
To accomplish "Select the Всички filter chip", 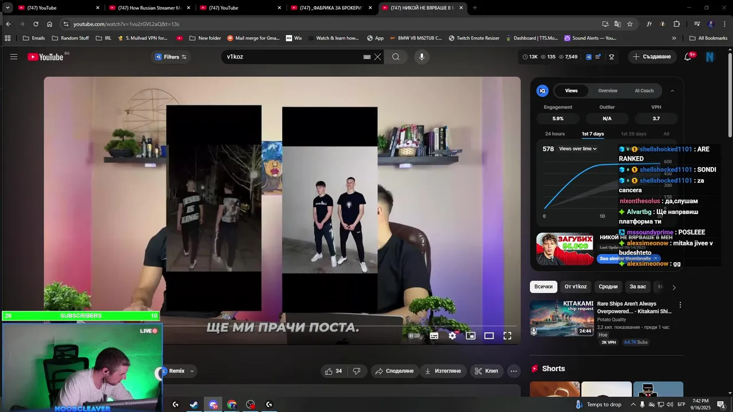I will (543, 287).
